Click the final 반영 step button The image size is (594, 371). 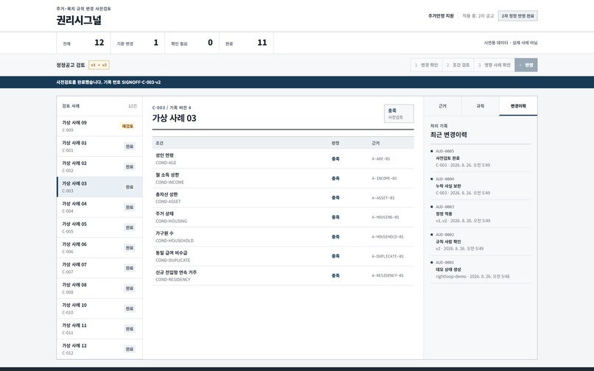[526, 65]
